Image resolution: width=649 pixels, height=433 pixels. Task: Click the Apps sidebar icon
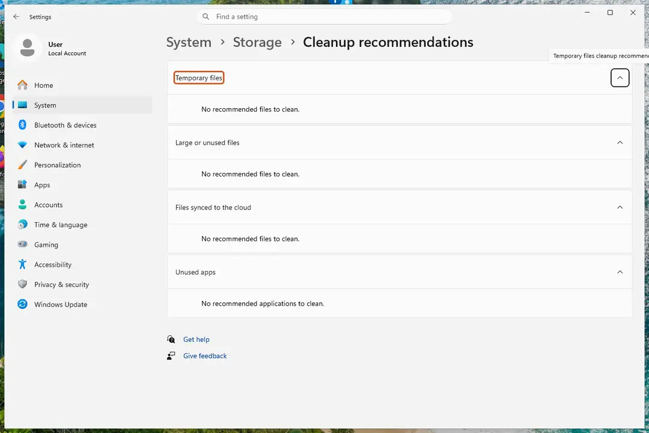tap(22, 185)
